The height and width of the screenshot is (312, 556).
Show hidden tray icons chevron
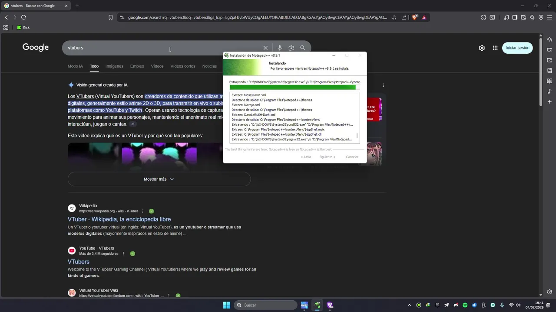pyautogui.click(x=409, y=305)
